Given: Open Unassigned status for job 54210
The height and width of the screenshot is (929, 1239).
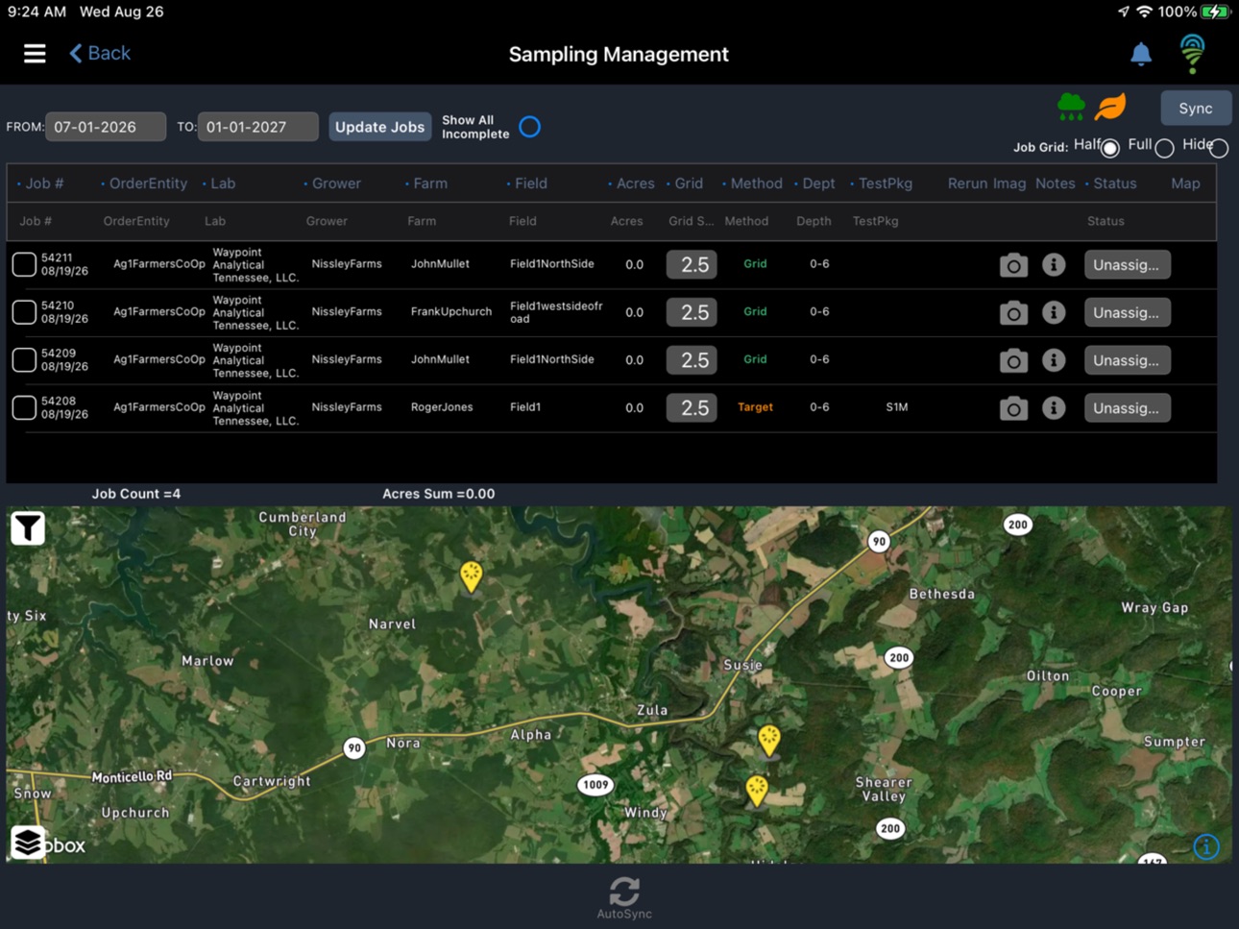Looking at the screenshot, I should tap(1127, 312).
